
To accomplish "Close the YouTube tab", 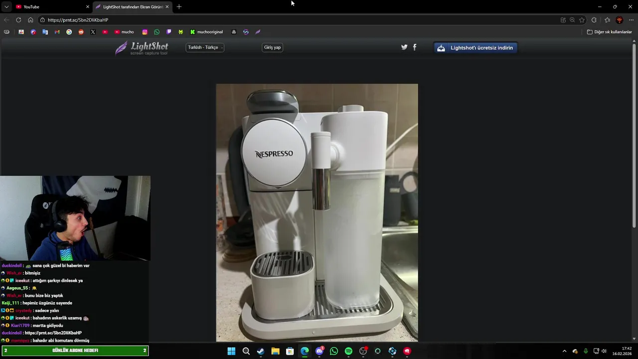I will tap(88, 6).
